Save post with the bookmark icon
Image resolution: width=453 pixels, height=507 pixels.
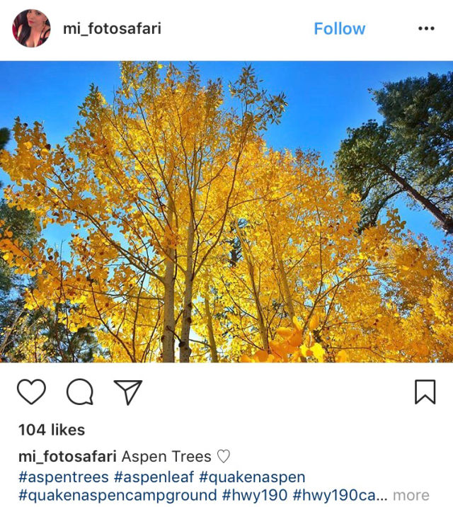(x=425, y=392)
